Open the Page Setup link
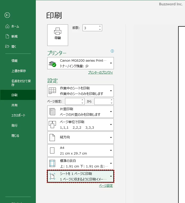The height and width of the screenshot is (203, 185). (106, 186)
